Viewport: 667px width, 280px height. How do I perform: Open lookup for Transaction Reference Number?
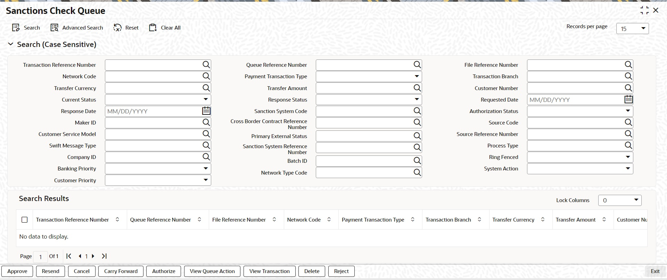206,65
